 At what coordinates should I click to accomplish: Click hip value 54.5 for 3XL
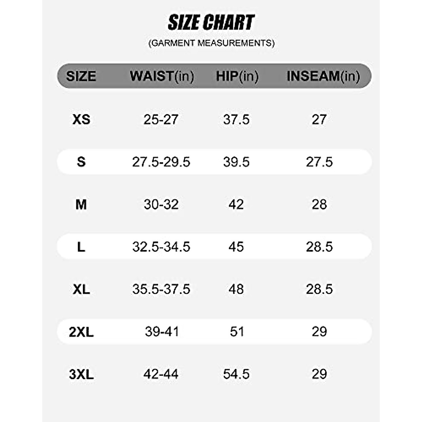point(236,374)
